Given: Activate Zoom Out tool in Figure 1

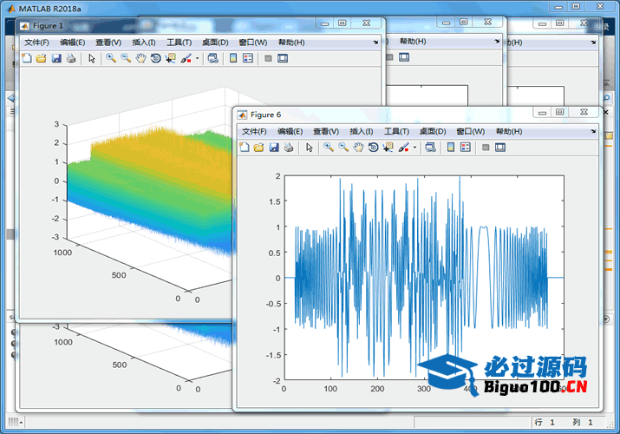Looking at the screenshot, I should coord(126,58).
